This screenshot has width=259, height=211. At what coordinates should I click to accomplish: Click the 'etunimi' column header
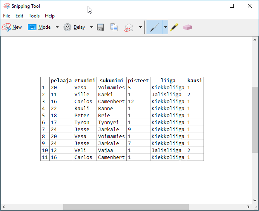tap(85, 80)
